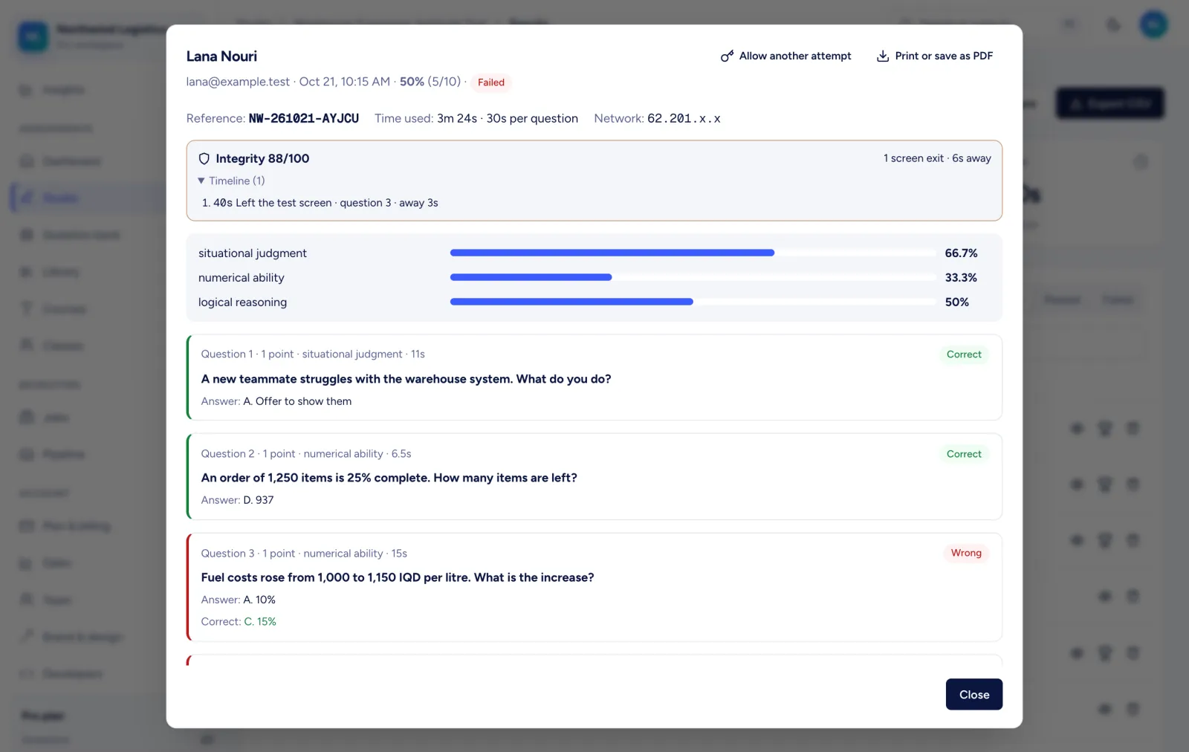Click the Correct badge on Question 1
1189x752 pixels.
coord(964,354)
